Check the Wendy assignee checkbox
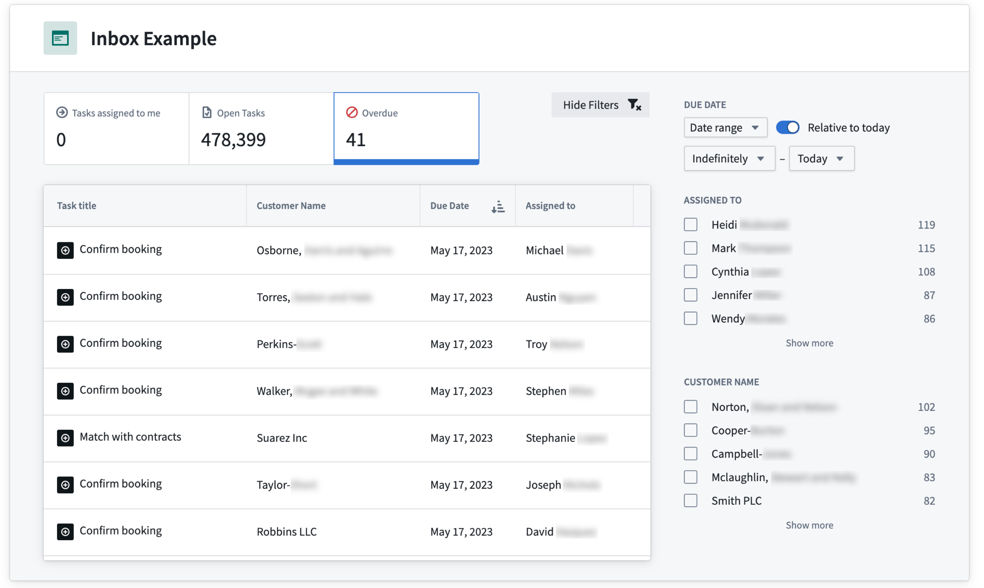The height and width of the screenshot is (588, 984). click(x=690, y=318)
